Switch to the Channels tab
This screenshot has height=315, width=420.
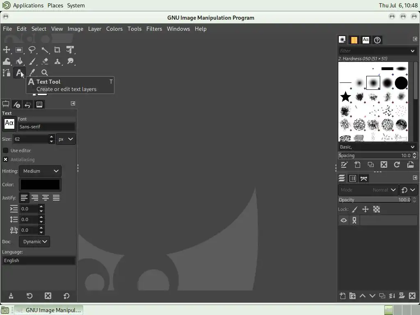353,178
